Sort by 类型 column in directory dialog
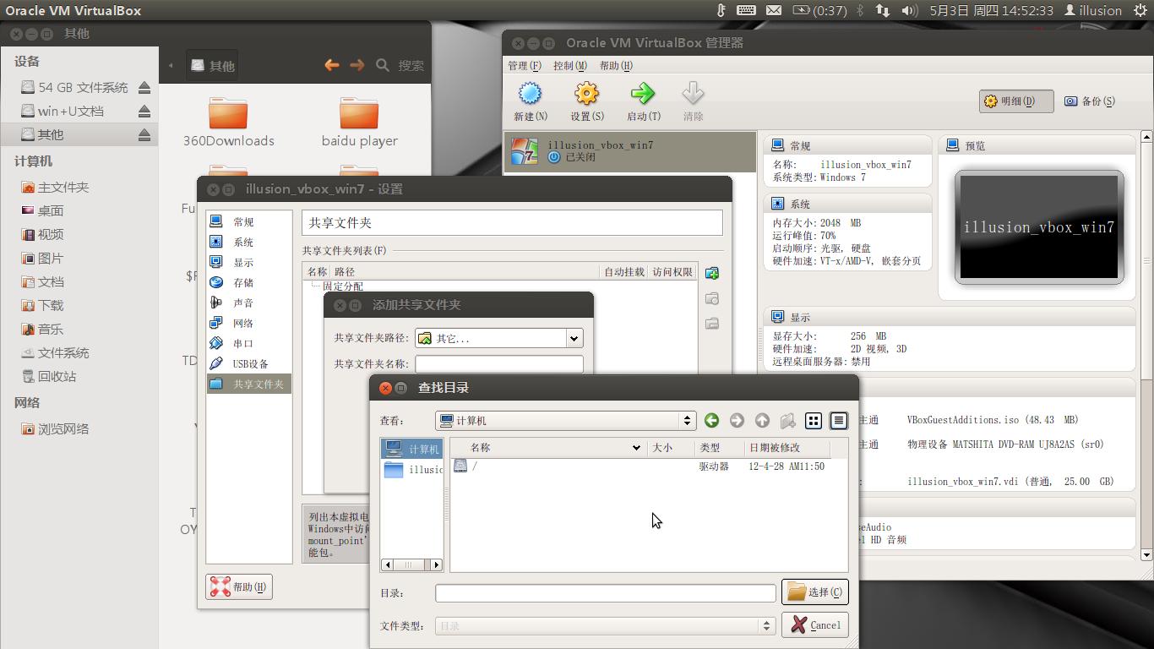This screenshot has width=1154, height=649. (x=719, y=448)
